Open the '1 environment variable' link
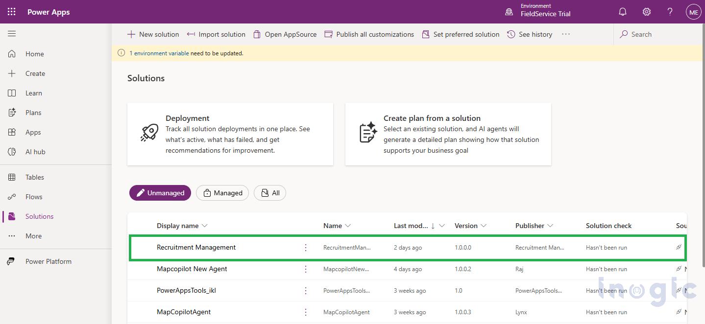 click(159, 53)
